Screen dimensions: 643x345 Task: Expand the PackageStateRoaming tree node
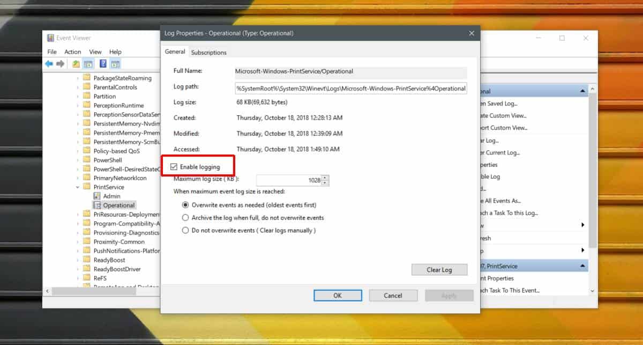(78, 78)
